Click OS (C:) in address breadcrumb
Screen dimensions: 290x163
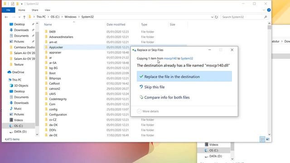pyautogui.click(x=55, y=17)
